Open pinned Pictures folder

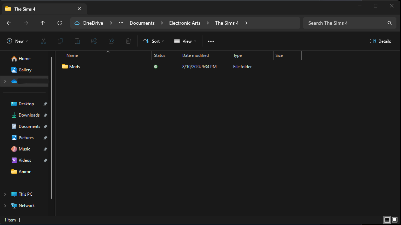(x=23, y=137)
